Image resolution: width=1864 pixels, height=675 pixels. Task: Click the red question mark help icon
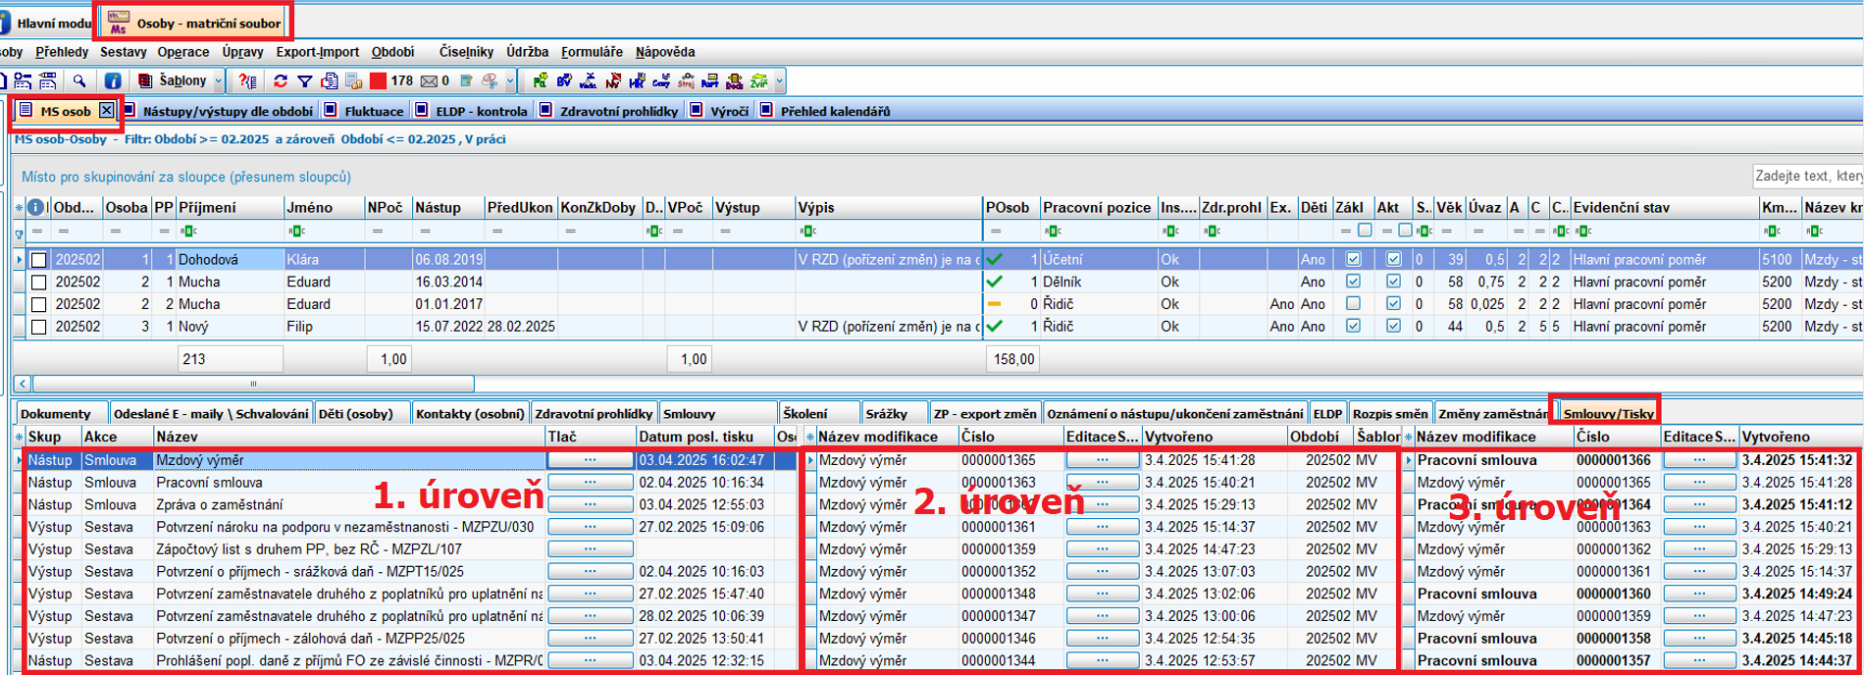247,80
